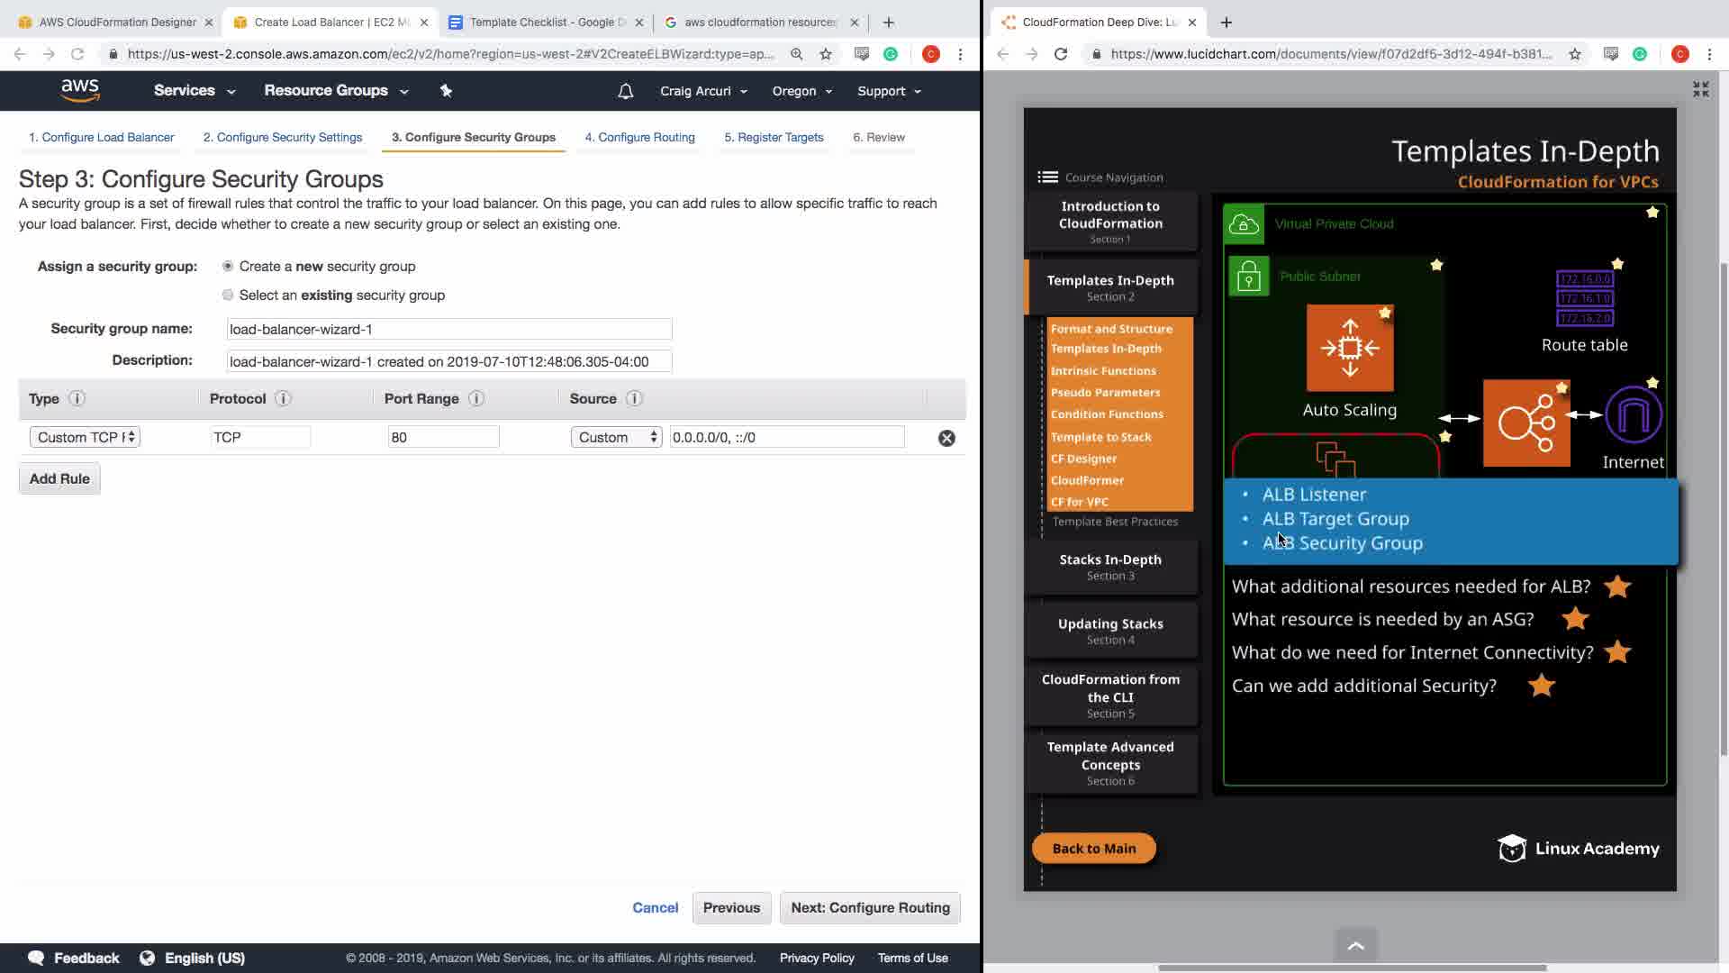Click the info icon next to Port Range
Image resolution: width=1729 pixels, height=973 pixels.
(476, 398)
